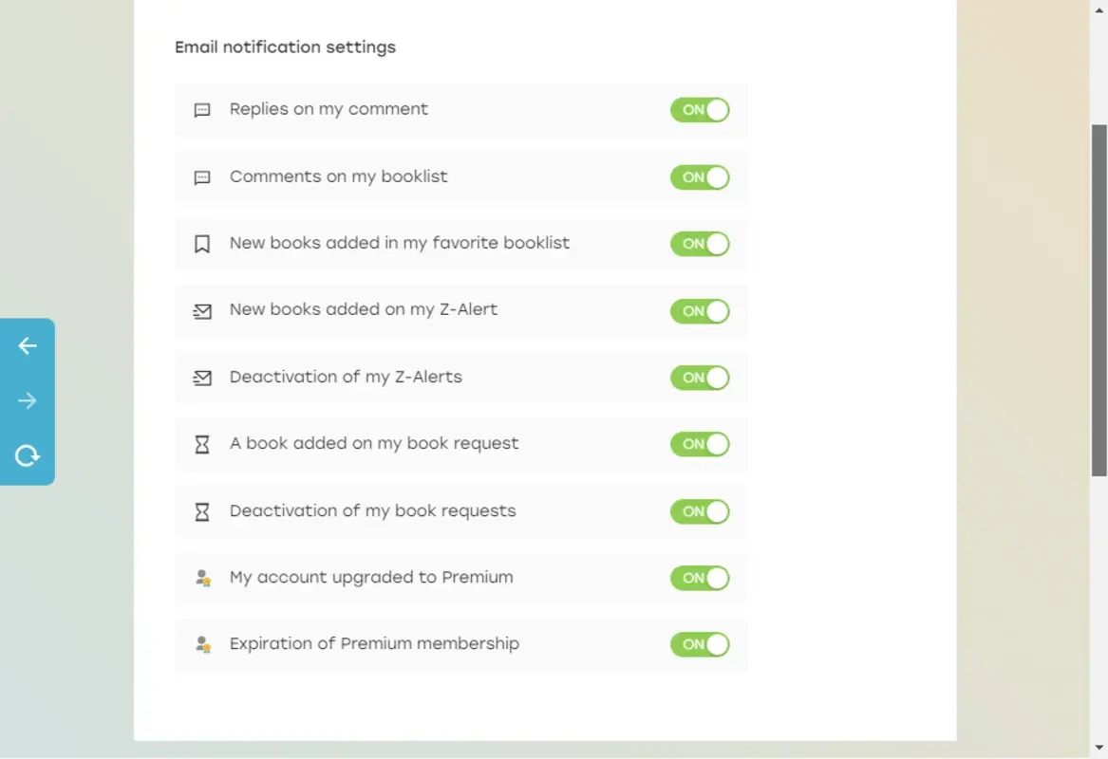
Task: Click the comment icon beside Replies on my comment
Action: coord(201,109)
